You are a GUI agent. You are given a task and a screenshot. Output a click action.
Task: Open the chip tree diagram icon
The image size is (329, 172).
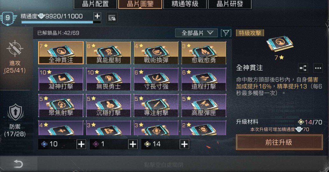pyautogui.click(x=303, y=68)
